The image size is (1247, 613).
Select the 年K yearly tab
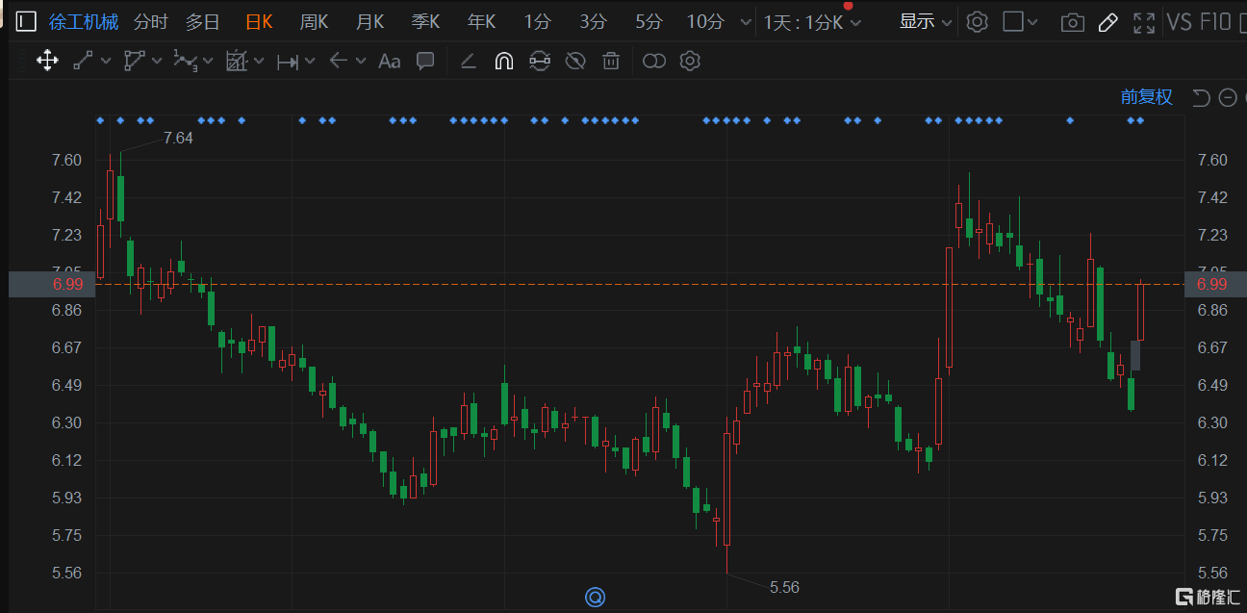[482, 22]
